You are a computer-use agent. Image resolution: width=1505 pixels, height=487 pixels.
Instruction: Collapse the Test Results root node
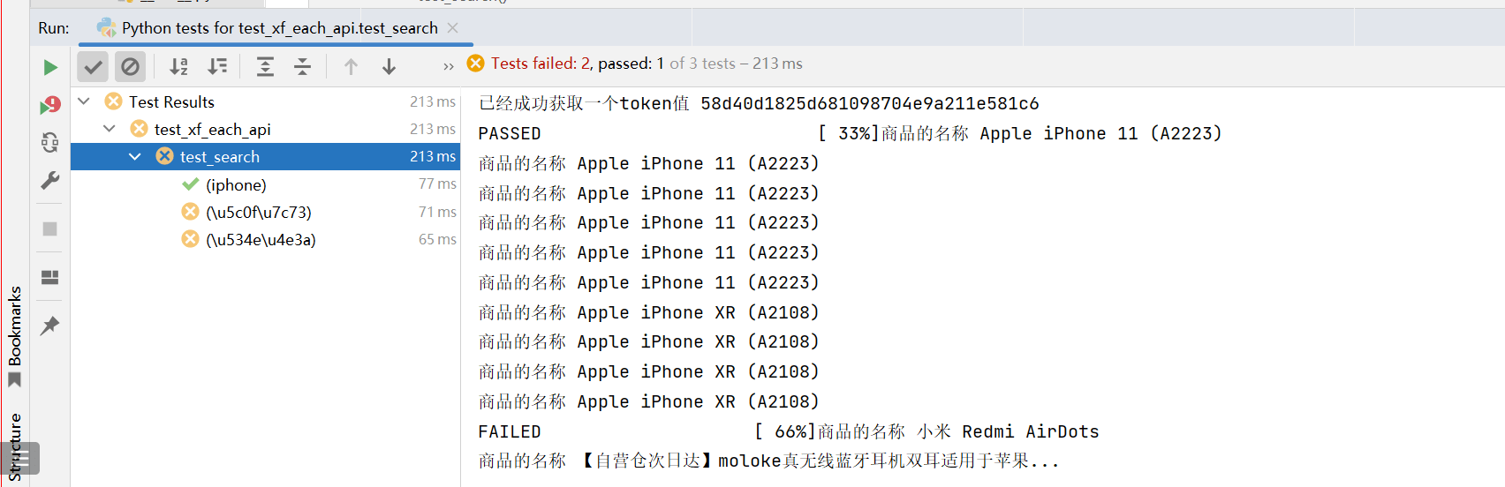pyautogui.click(x=84, y=101)
